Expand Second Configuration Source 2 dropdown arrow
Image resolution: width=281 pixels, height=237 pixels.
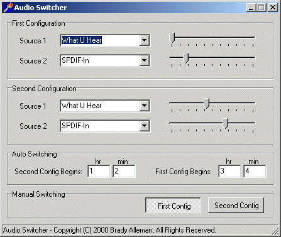tap(144, 126)
